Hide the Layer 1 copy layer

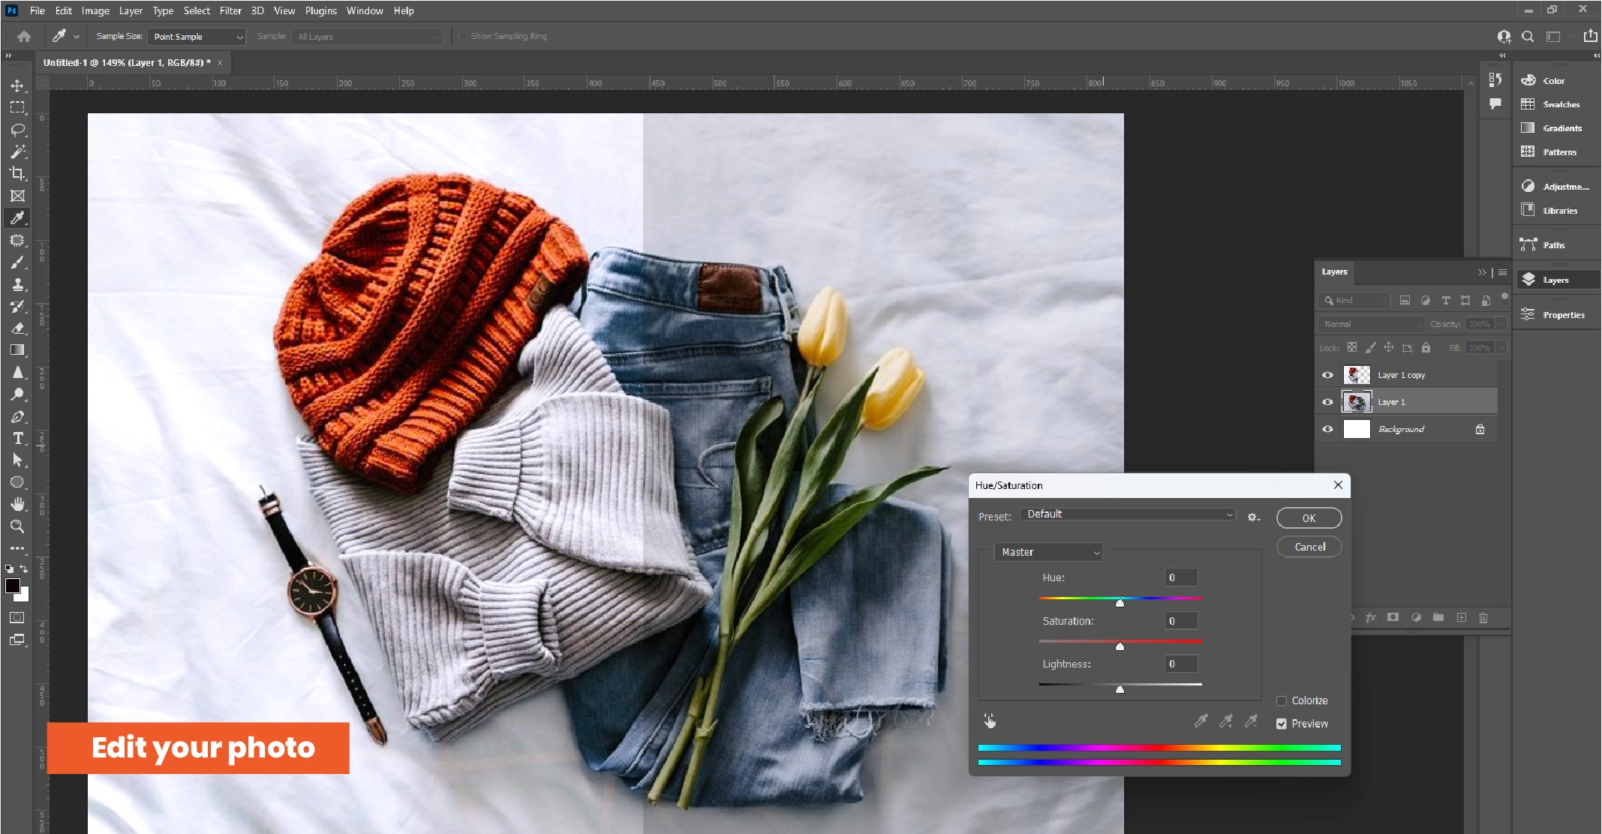point(1327,375)
